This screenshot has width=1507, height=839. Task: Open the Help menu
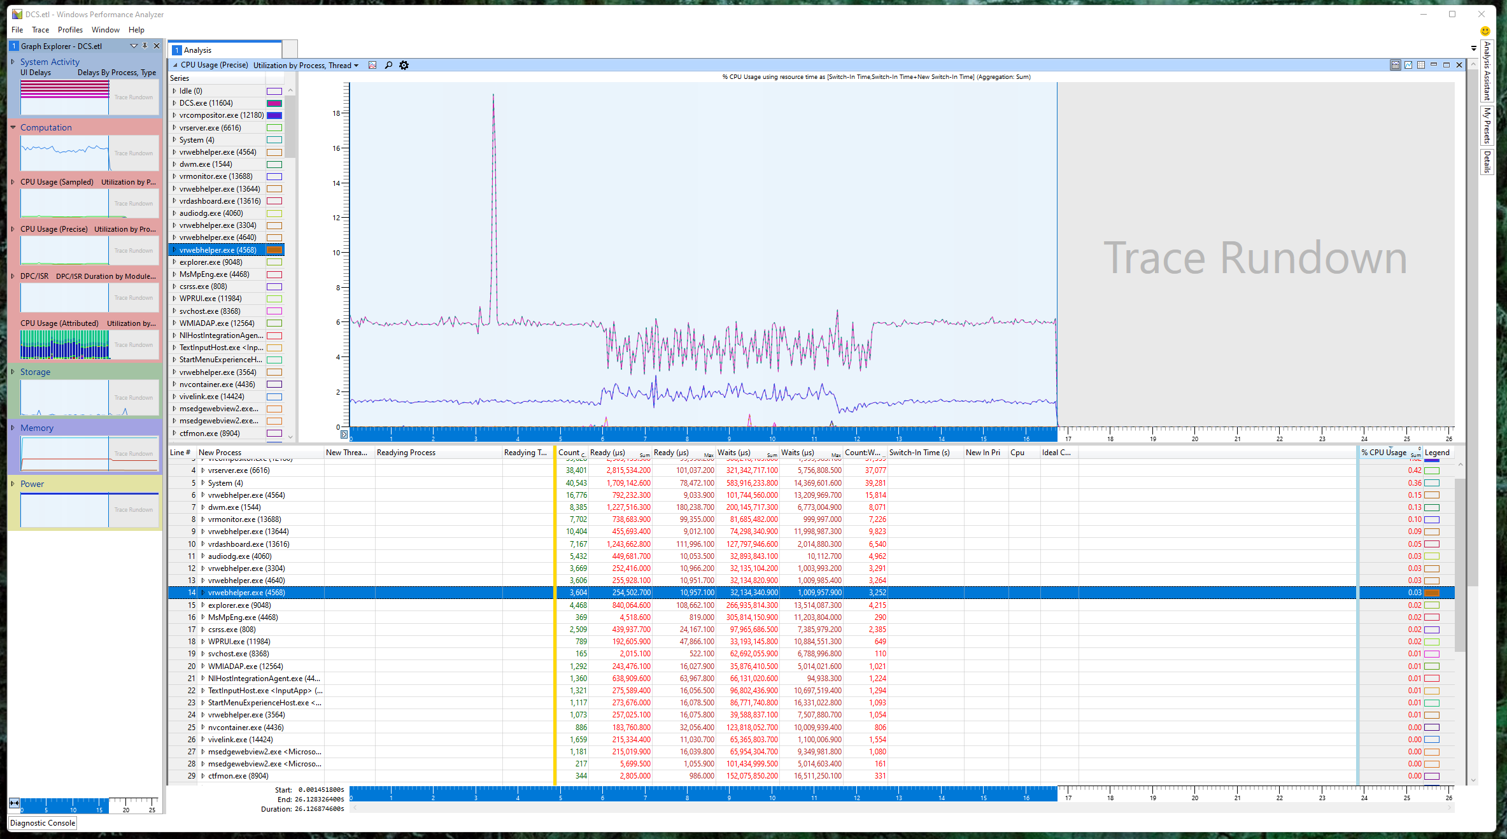136,30
